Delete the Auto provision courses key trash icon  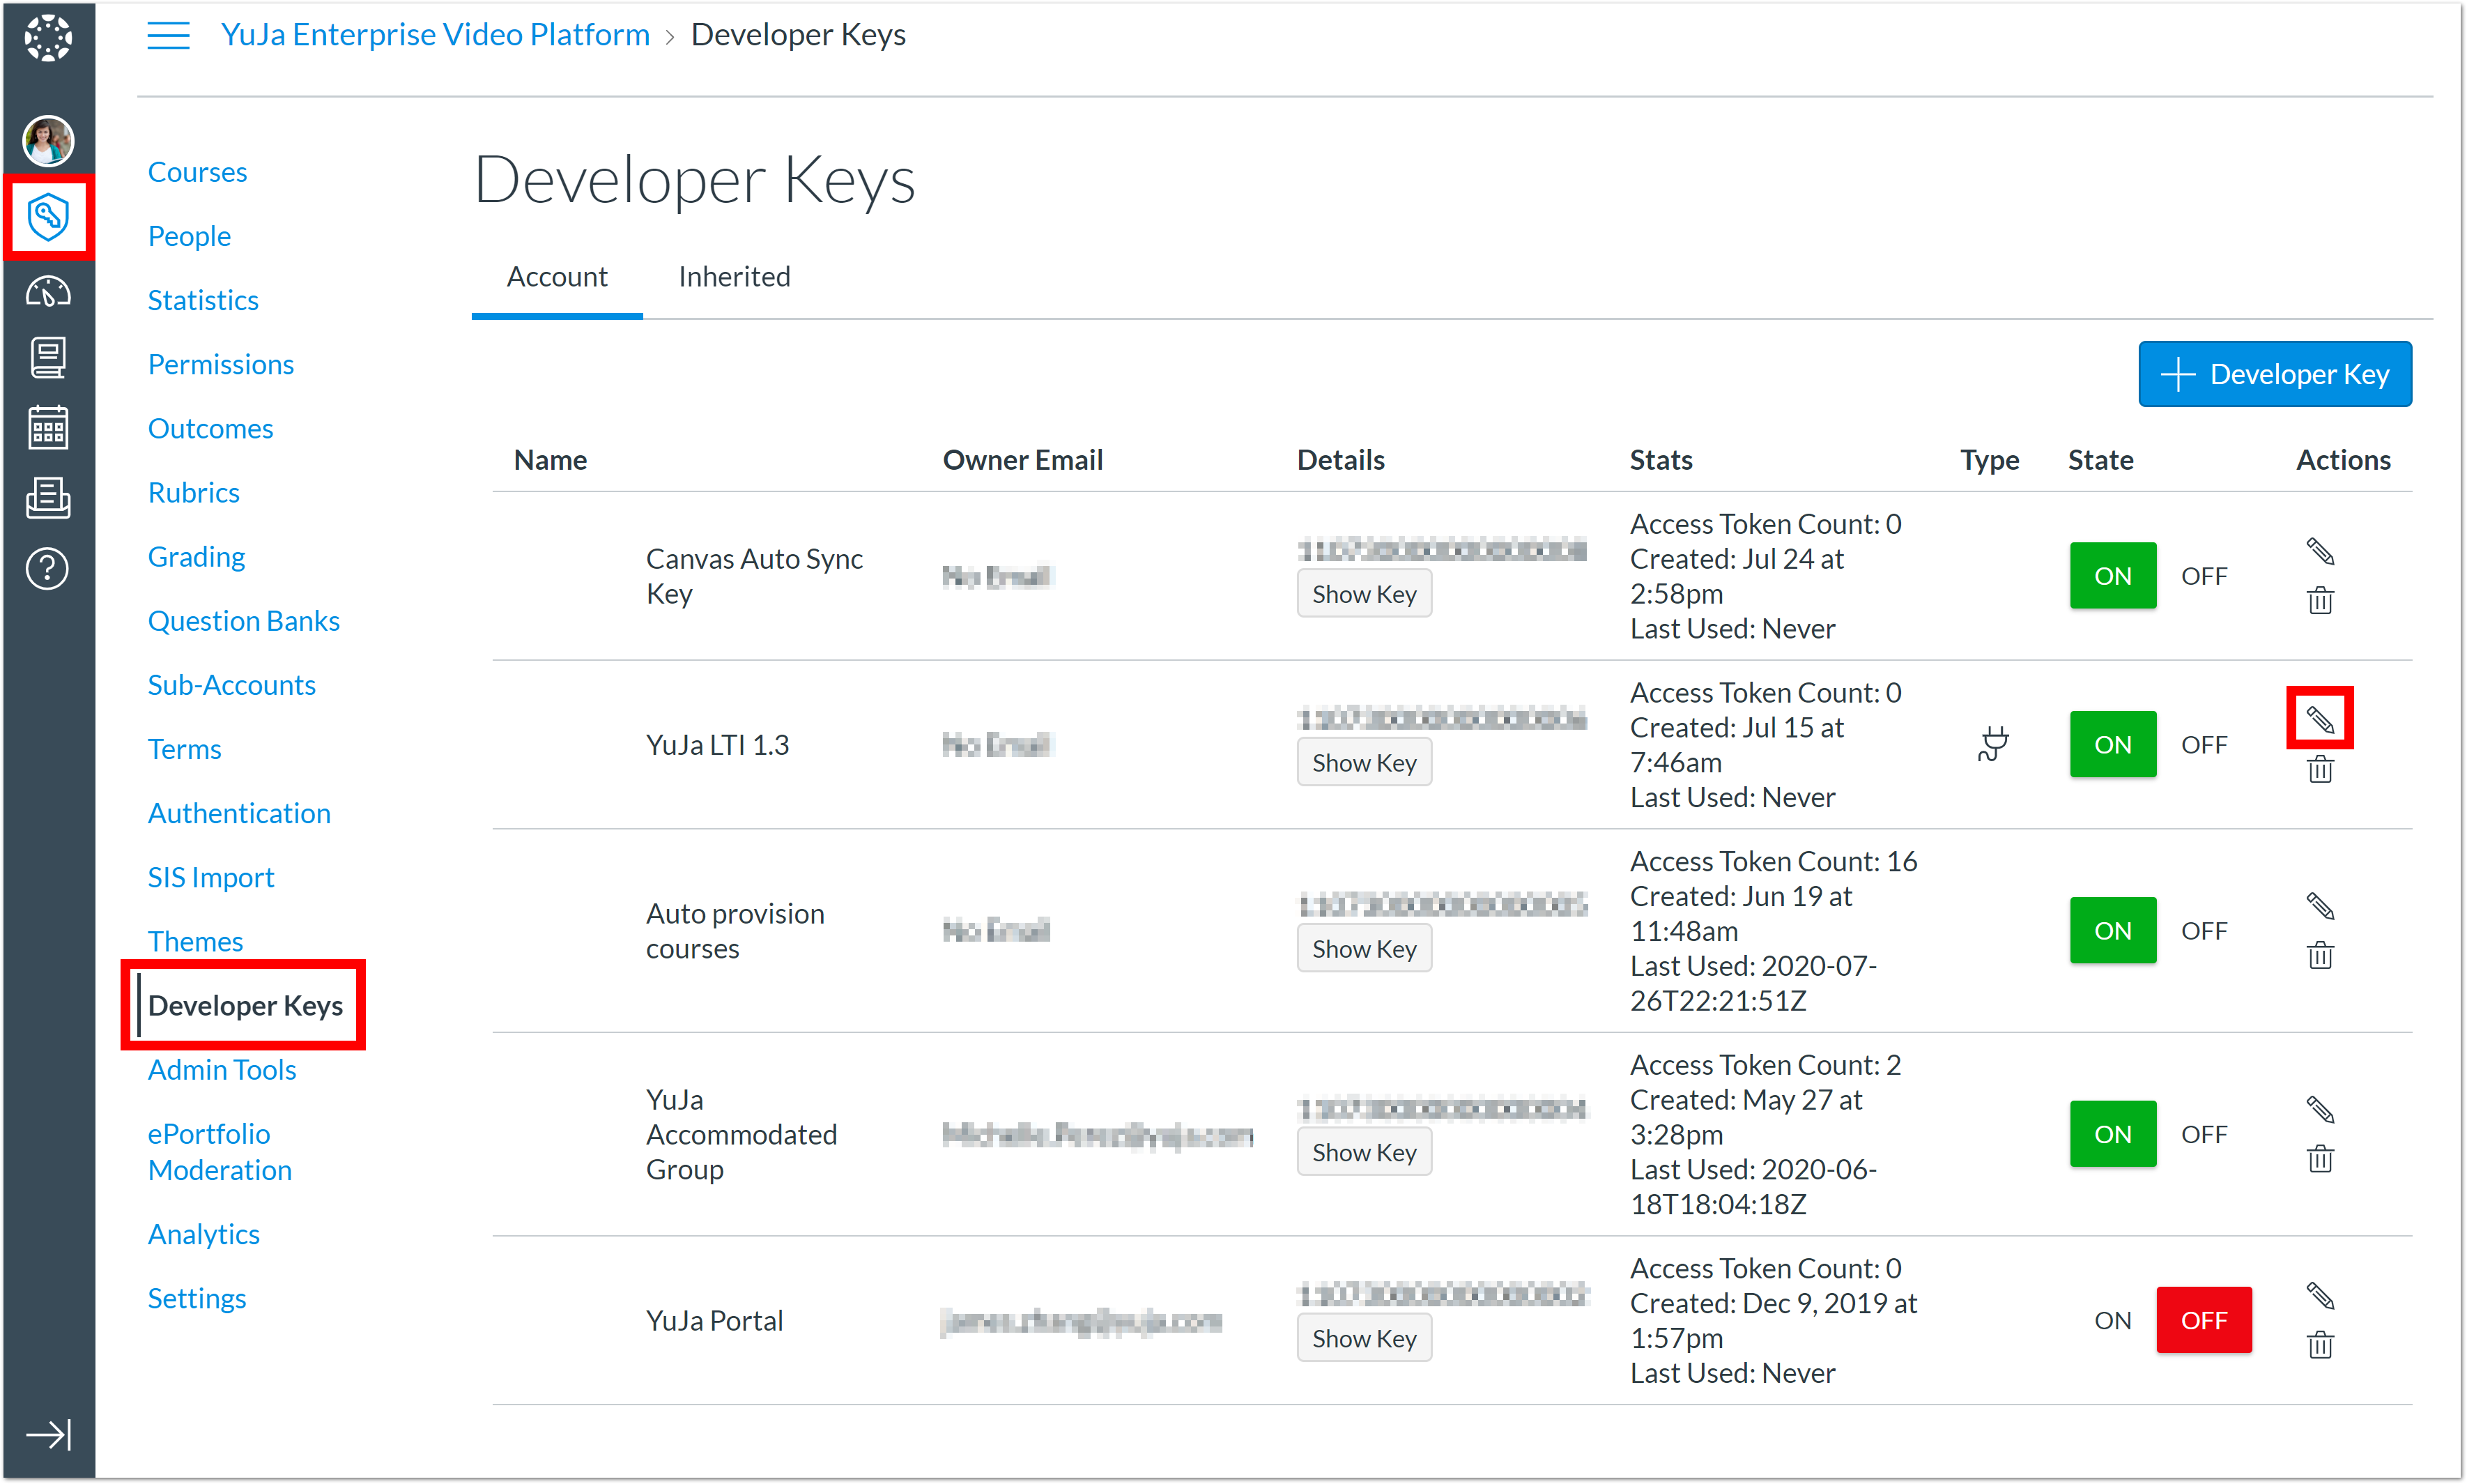[2319, 955]
